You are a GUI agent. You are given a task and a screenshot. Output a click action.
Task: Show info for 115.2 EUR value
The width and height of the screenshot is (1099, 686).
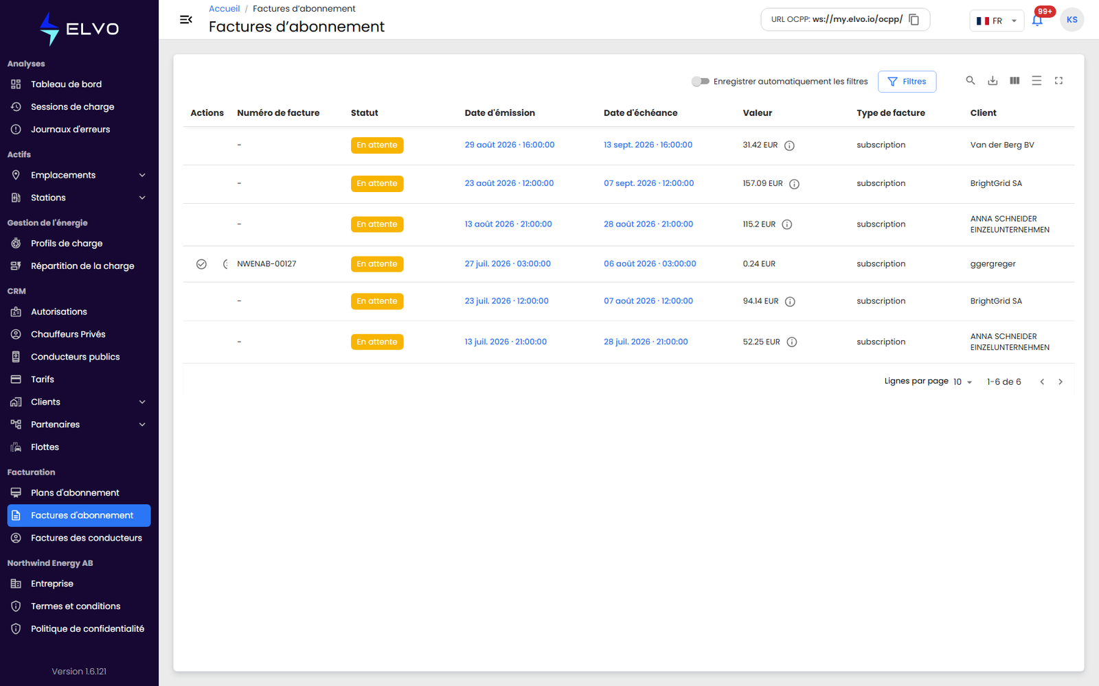pos(787,224)
